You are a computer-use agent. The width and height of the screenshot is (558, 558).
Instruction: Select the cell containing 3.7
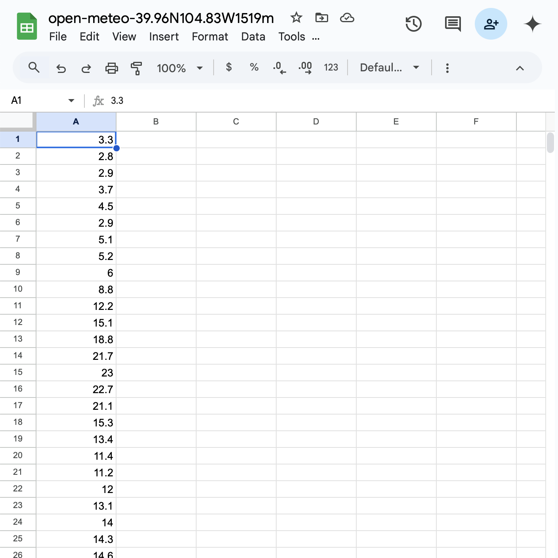(x=76, y=190)
